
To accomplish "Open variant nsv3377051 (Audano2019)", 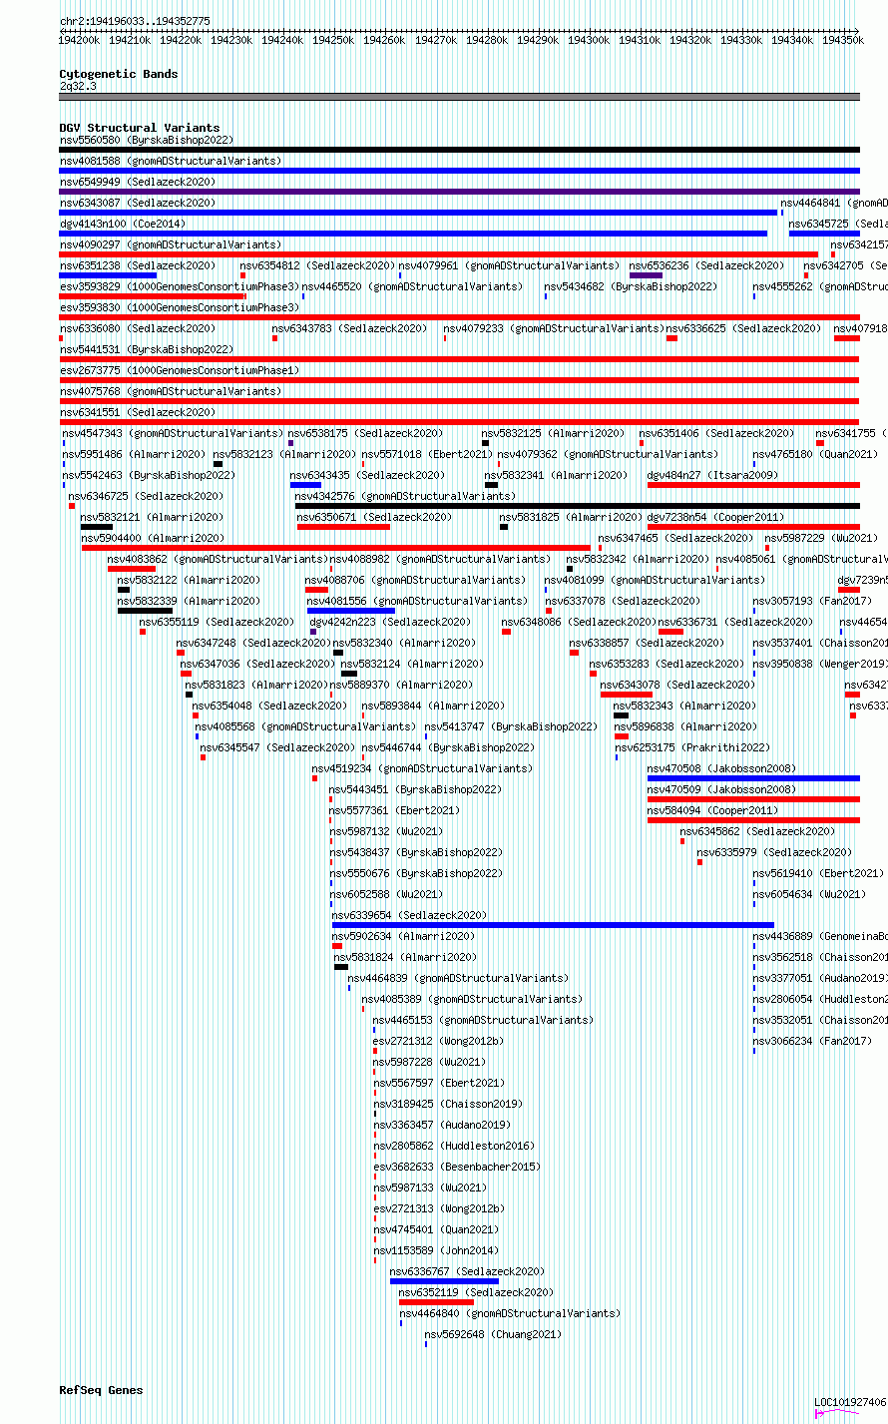I will click(x=819, y=978).
